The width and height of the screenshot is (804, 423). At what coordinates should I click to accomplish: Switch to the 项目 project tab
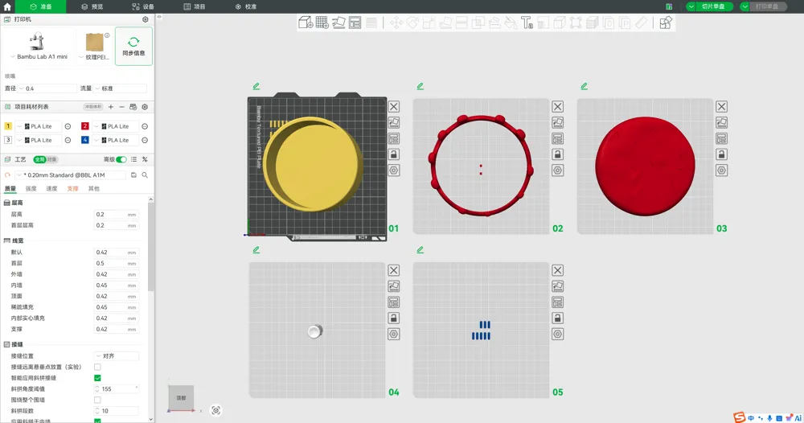(x=195, y=6)
